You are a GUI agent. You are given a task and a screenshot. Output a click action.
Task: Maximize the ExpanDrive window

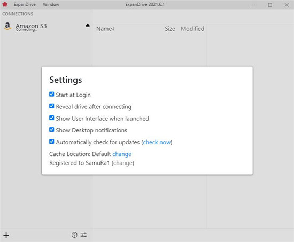[x=270, y=5]
